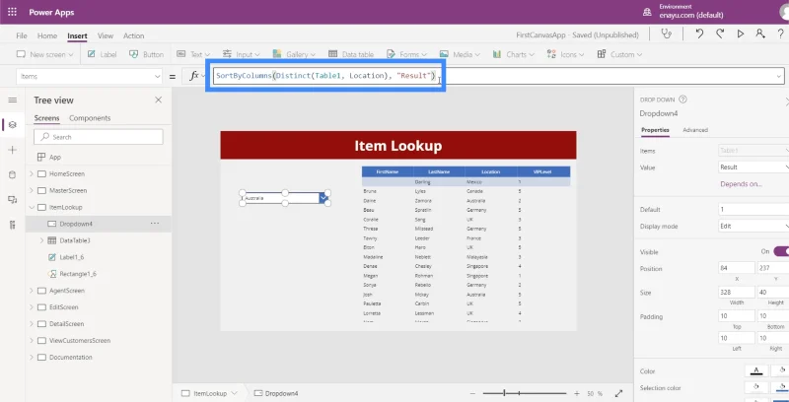Insert a Data table
789x402 pixels.
351,54
